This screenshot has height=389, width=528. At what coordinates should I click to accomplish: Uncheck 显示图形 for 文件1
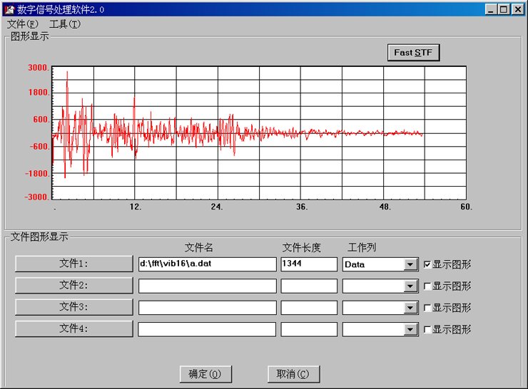[427, 264]
